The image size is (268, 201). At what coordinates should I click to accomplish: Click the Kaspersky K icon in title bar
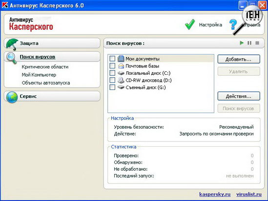[5, 5]
